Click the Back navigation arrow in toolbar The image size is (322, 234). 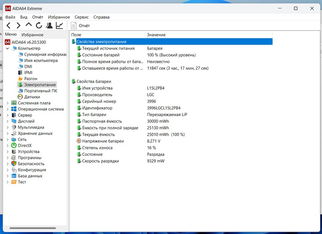[8, 25]
